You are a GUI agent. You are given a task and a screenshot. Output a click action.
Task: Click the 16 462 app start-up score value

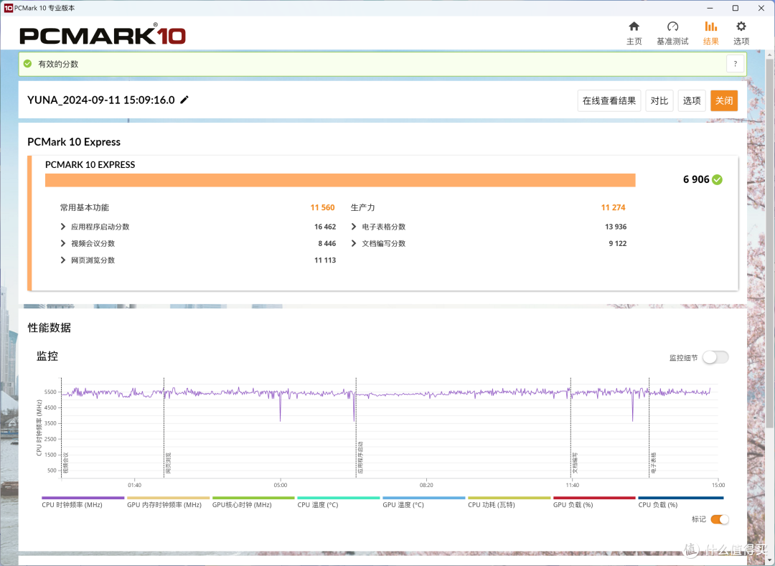click(x=325, y=227)
